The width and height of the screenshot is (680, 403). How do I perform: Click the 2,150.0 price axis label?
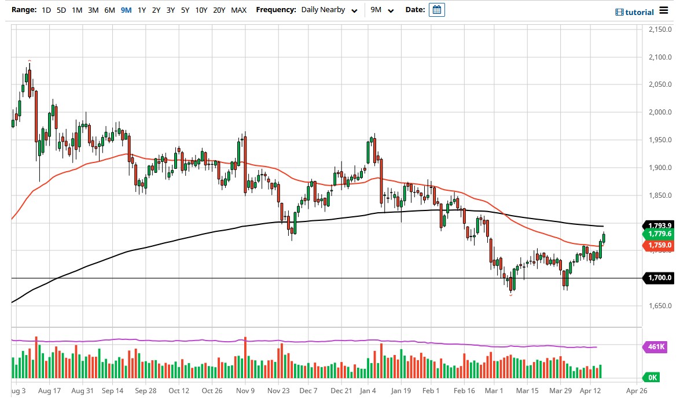tap(660, 29)
